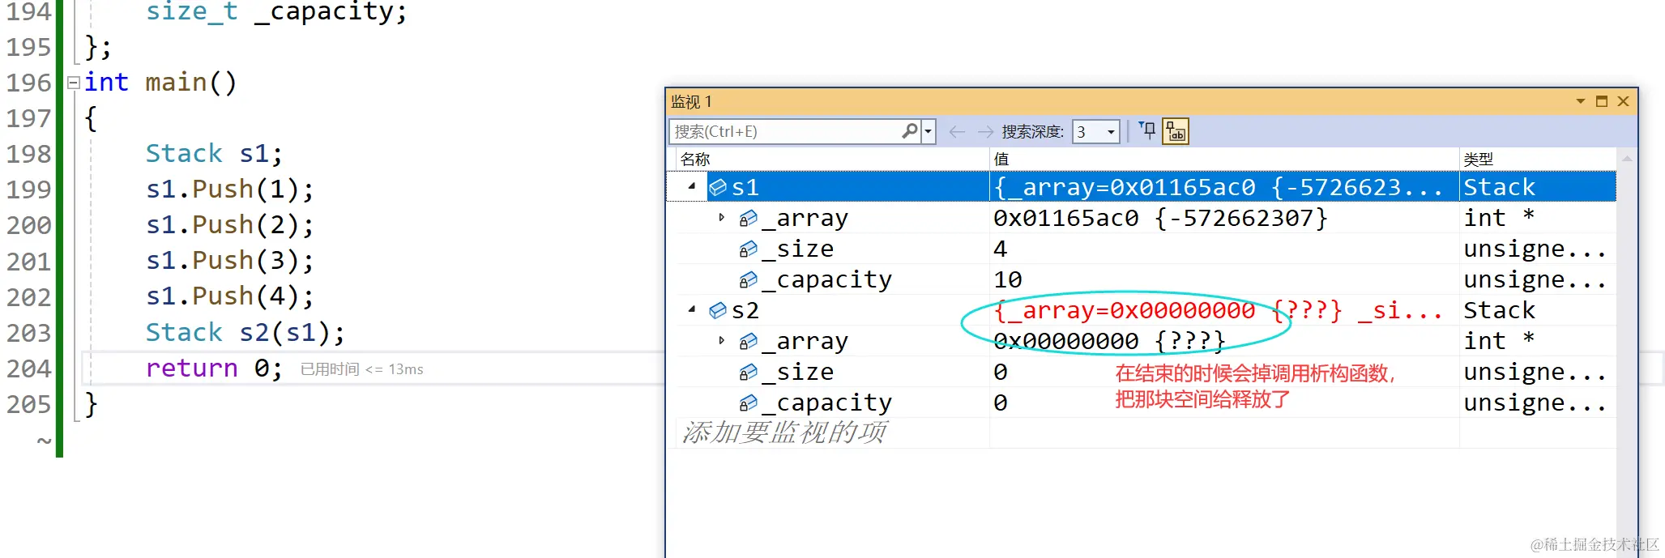Click the scroll up arrow in Watch window

tap(1626, 159)
